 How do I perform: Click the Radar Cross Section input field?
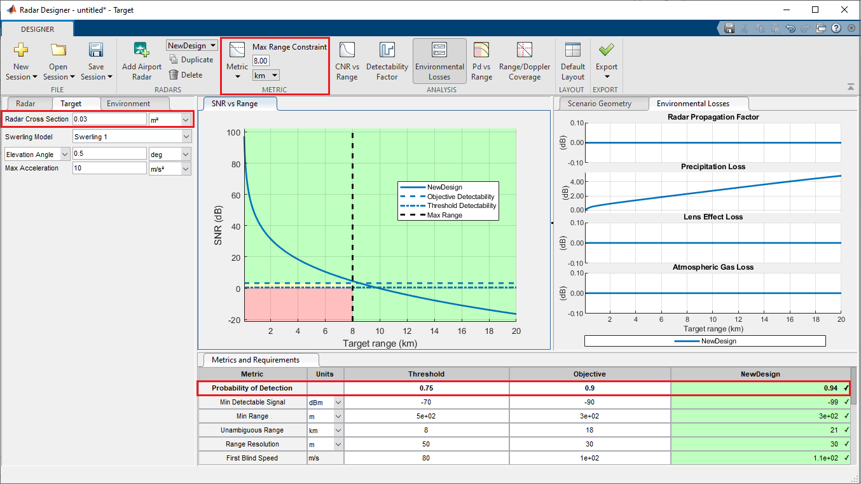pyautogui.click(x=109, y=119)
